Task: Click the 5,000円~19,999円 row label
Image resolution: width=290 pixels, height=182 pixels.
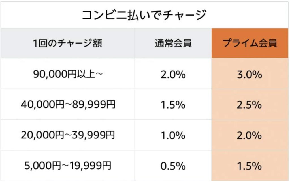Action: tap(68, 165)
